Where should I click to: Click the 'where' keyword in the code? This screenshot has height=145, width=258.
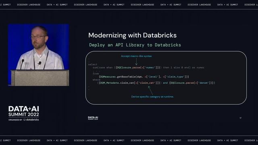[96, 80]
